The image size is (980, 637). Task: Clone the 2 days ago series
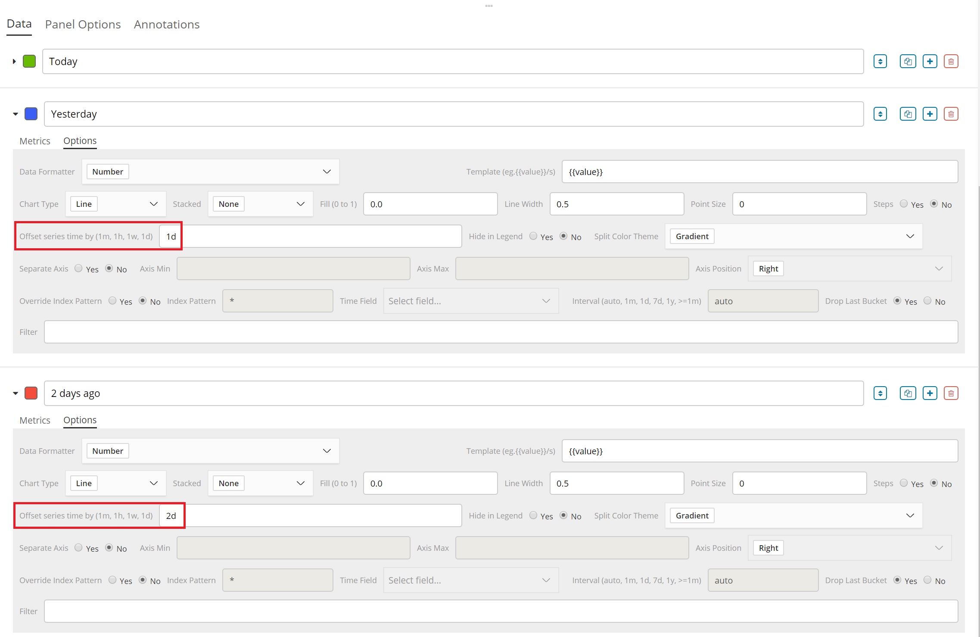(x=908, y=393)
